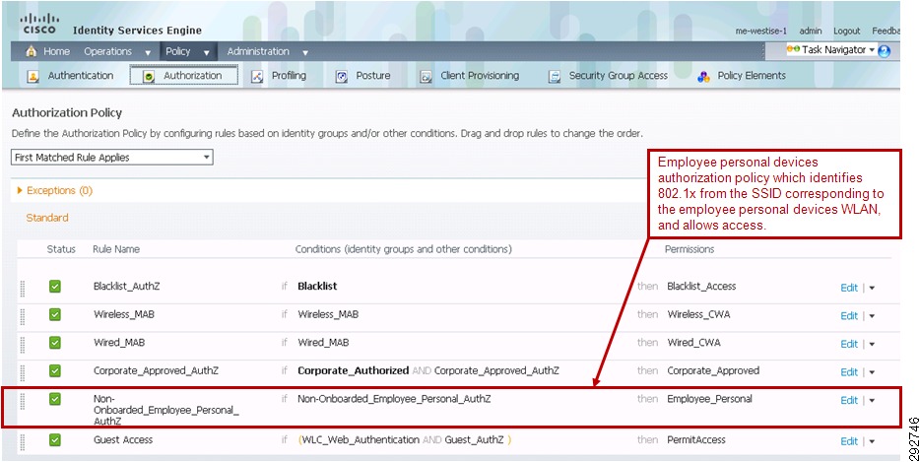Open the Policy Elements tab
The image size is (919, 462).
tap(752, 76)
